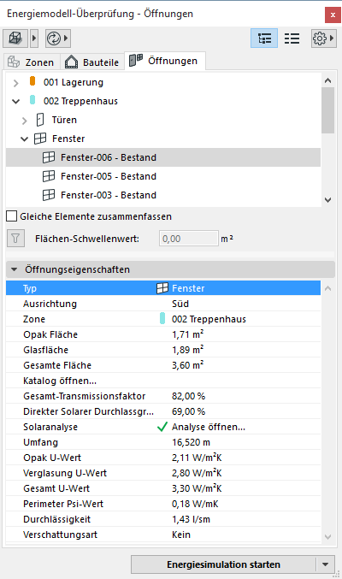Click the 3D model view icon
Viewport: 342px width, 579px height.
click(x=15, y=38)
